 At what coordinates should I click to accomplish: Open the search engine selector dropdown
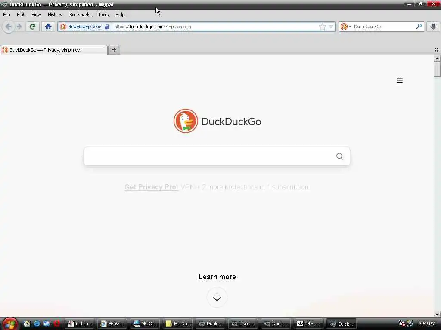tap(346, 27)
